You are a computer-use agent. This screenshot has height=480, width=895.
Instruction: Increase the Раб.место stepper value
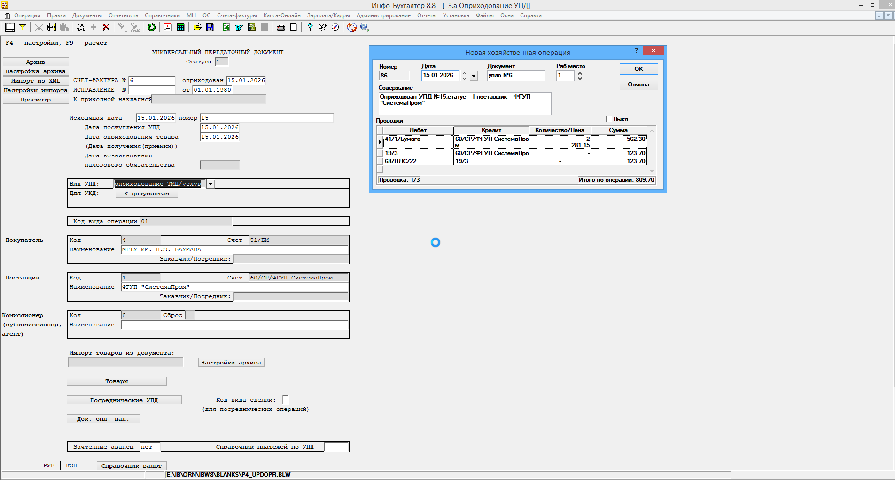pyautogui.click(x=580, y=73)
